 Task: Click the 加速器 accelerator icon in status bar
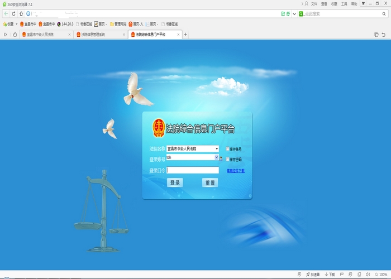point(313,275)
